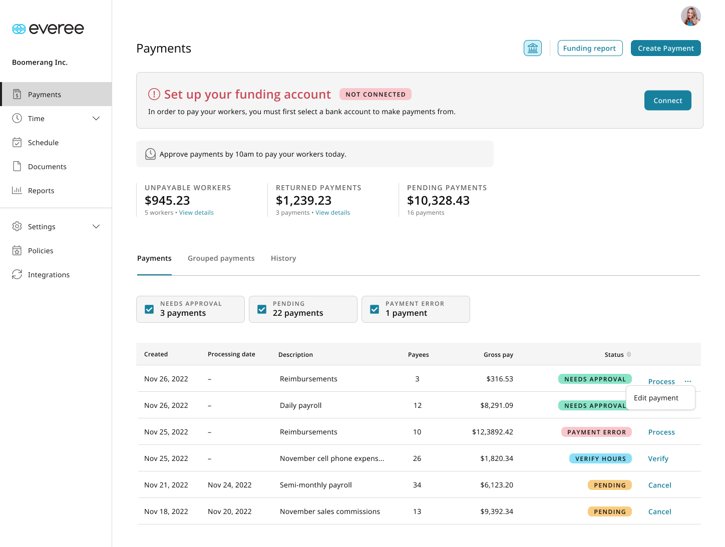Image resolution: width=725 pixels, height=547 pixels.
Task: Open Reports using the bar chart icon
Action: [x=17, y=190]
